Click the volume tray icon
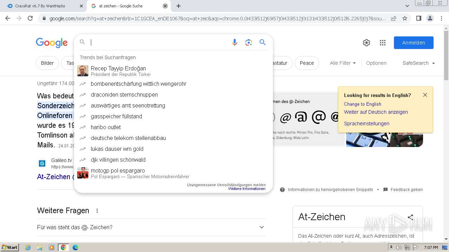The image size is (449, 252). [x=399, y=247]
